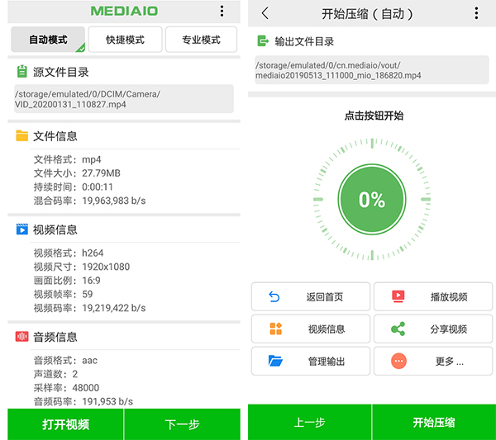Open the three-dot menu beside the MEDIAIO logo
This screenshot has height=440, width=496.
point(222,11)
